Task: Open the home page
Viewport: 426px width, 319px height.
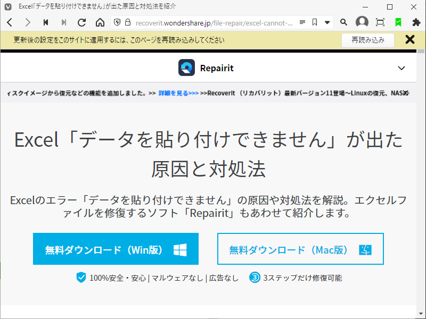Action: (x=100, y=22)
